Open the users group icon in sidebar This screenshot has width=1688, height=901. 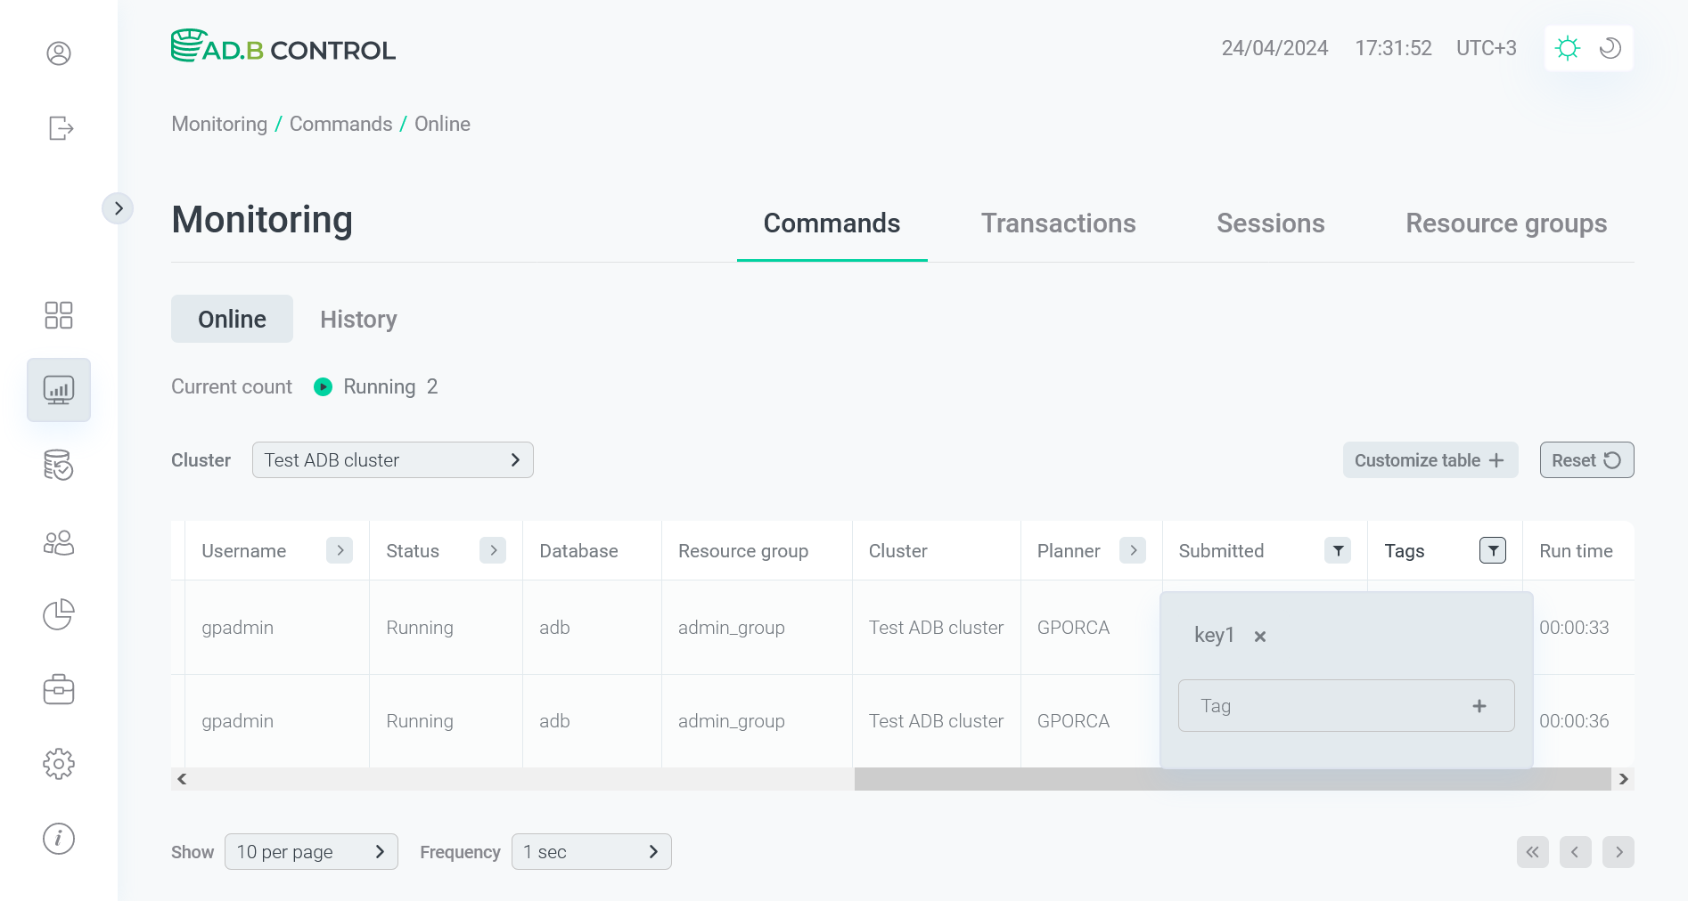pyautogui.click(x=59, y=542)
